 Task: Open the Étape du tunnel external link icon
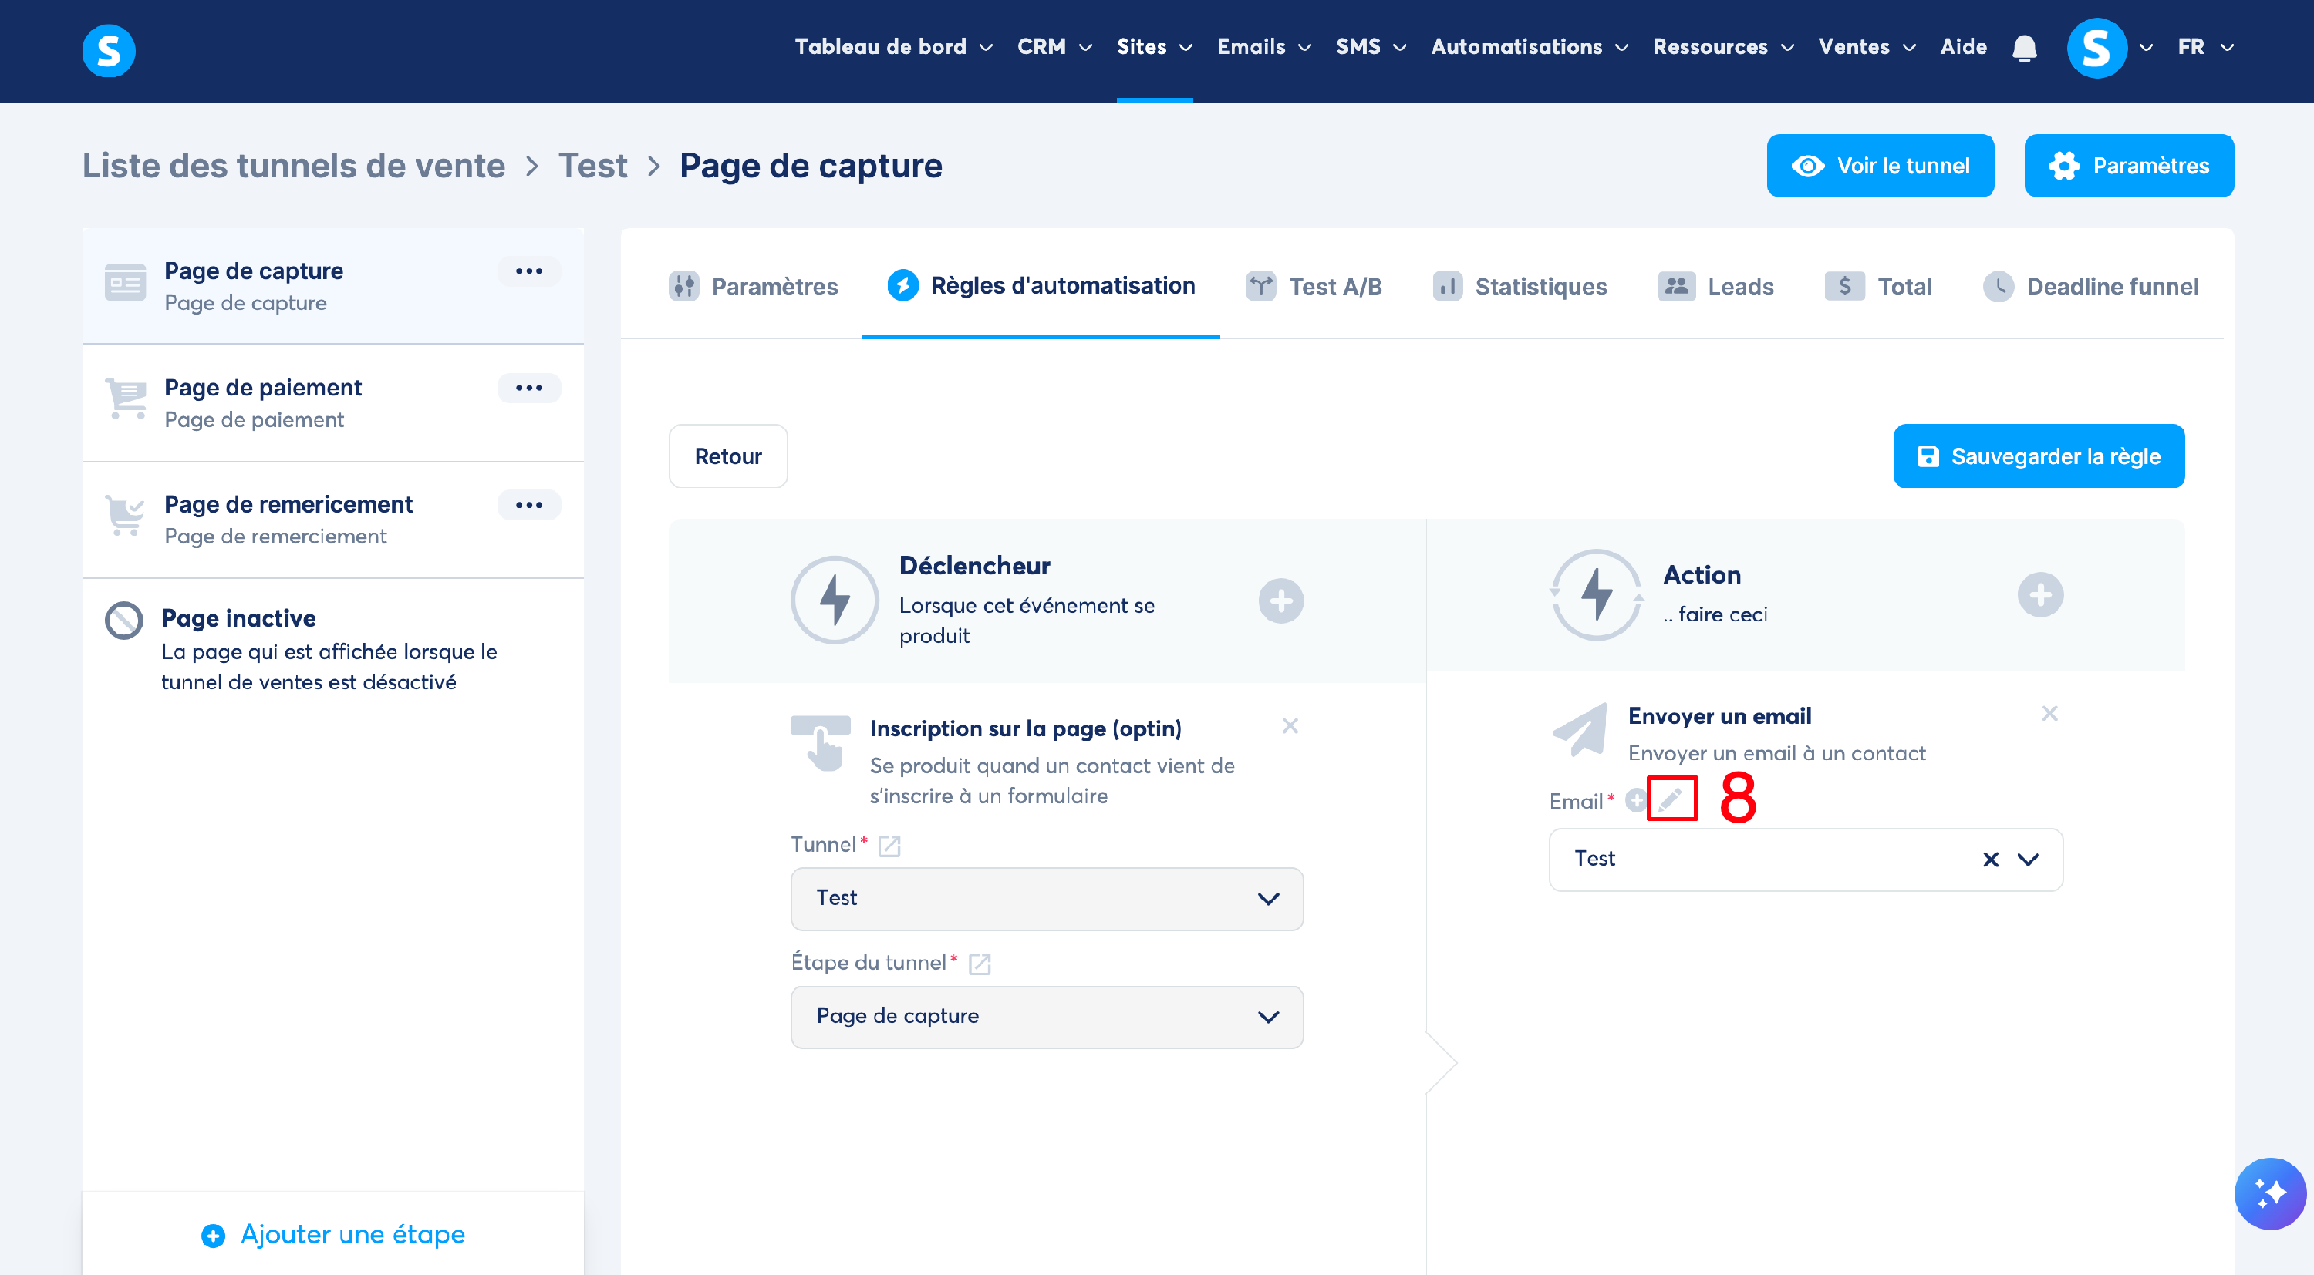coord(979,964)
